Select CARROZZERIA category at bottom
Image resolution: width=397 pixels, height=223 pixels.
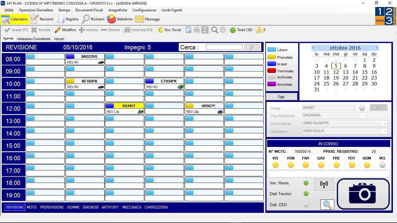156,207
